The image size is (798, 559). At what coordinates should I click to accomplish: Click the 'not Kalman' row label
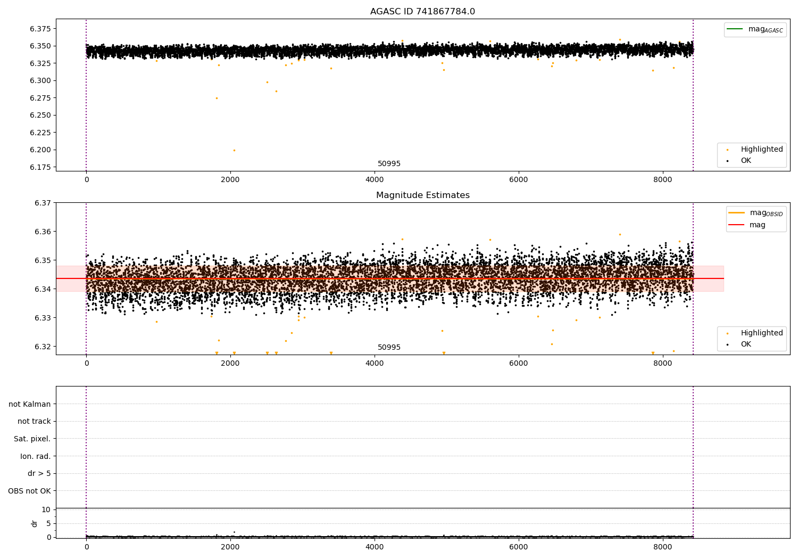click(x=30, y=404)
